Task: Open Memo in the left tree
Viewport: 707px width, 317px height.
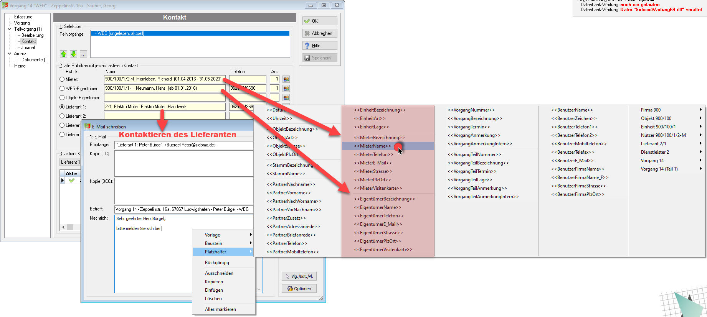Action: [20, 66]
